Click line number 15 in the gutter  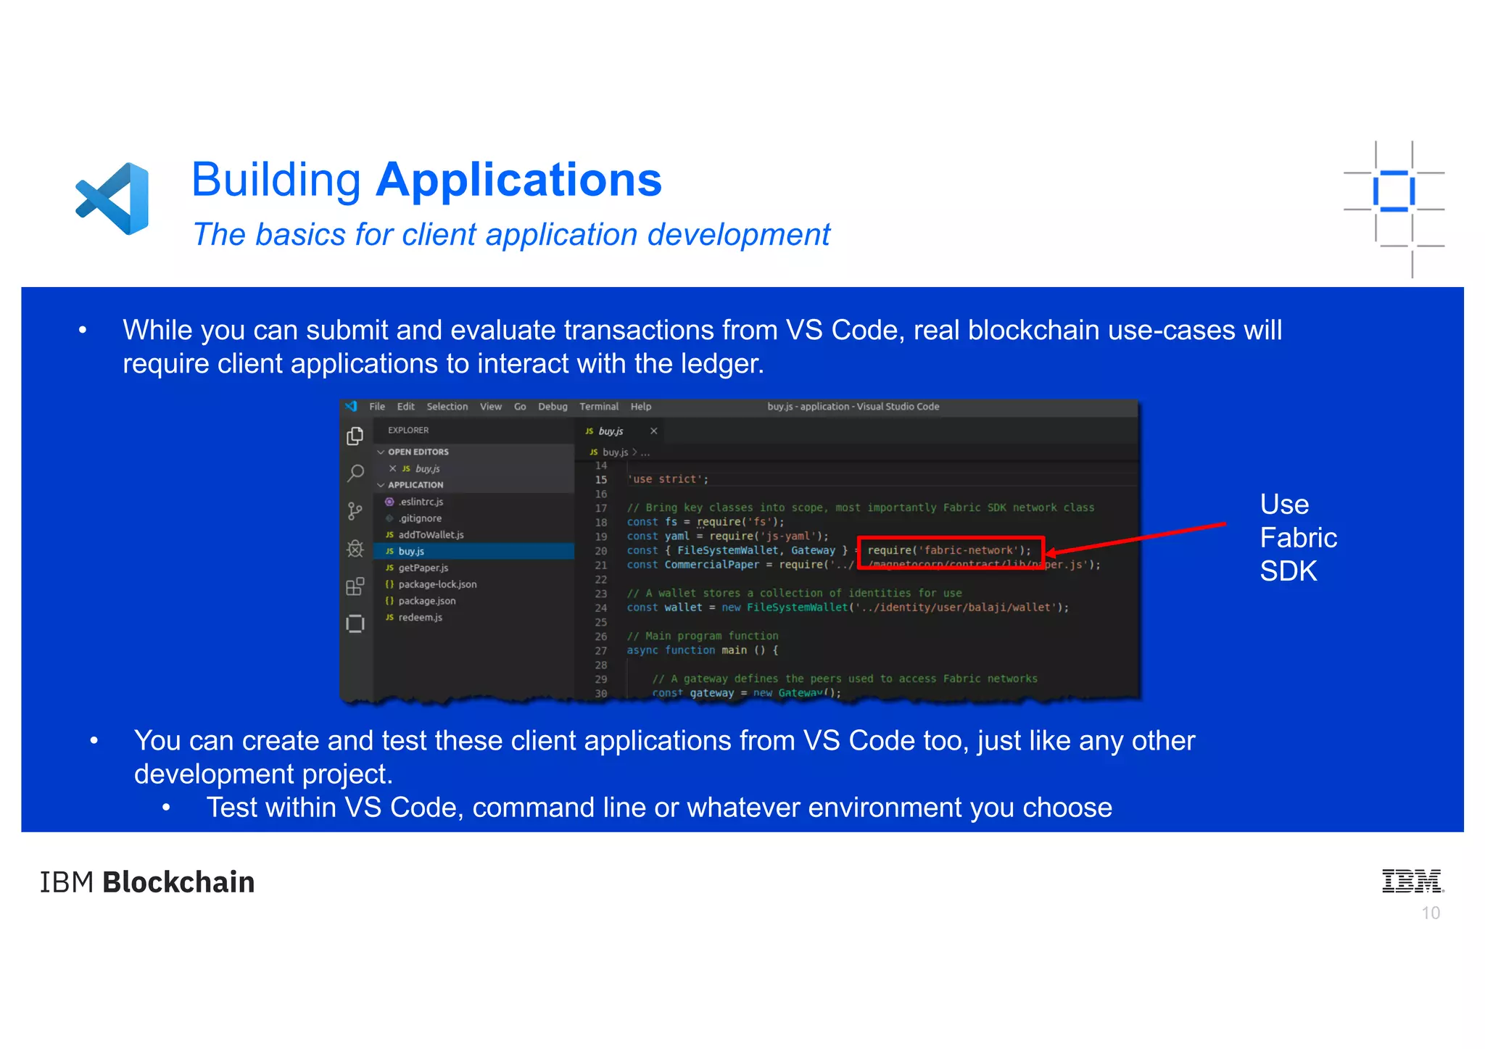[601, 480]
